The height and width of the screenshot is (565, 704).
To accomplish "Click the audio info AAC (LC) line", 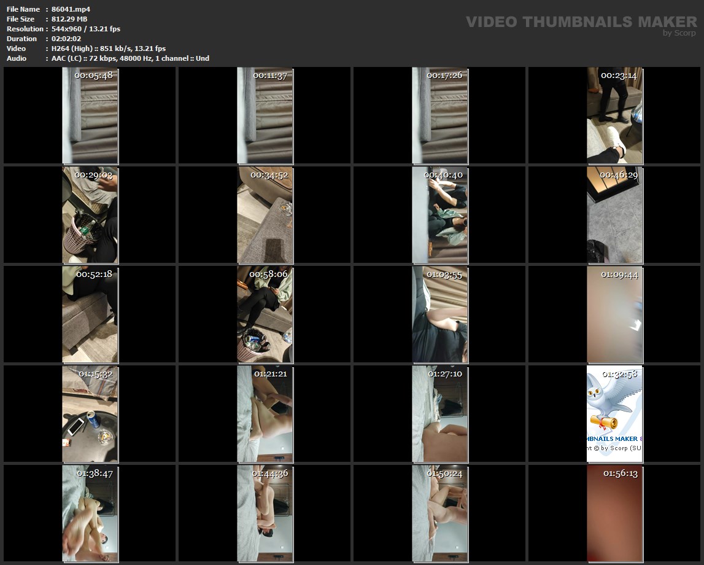I will pos(131,58).
